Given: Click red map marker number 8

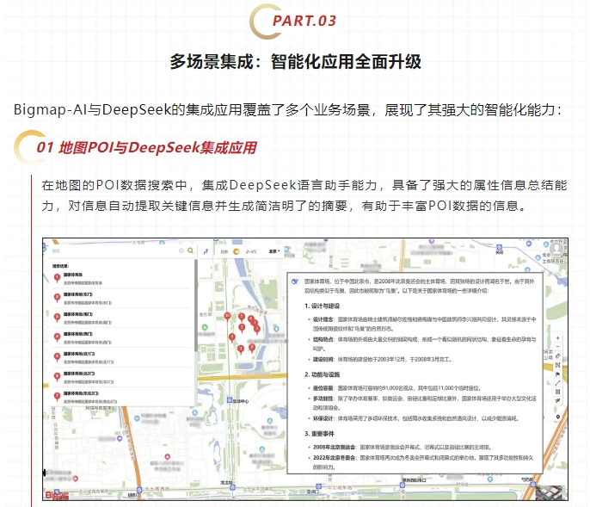Looking at the screenshot, I should (x=252, y=348).
